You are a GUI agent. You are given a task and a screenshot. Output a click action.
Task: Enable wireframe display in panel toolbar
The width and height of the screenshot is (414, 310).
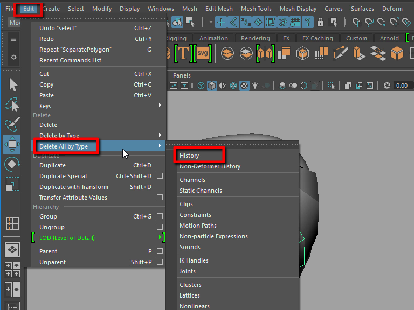coord(201,86)
